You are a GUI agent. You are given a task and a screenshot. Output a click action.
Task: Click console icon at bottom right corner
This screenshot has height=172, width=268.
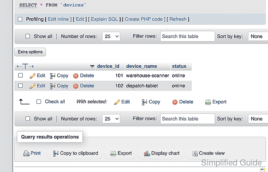click(263, 170)
